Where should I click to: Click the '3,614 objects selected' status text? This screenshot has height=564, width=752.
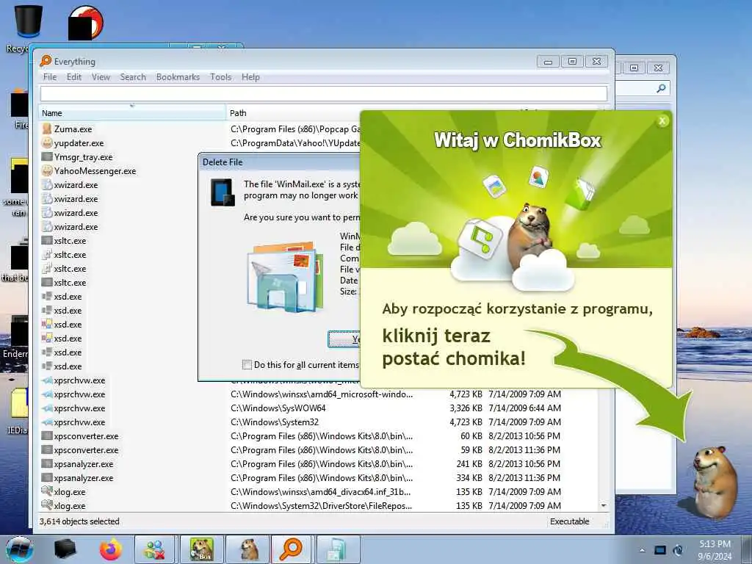pyautogui.click(x=79, y=521)
